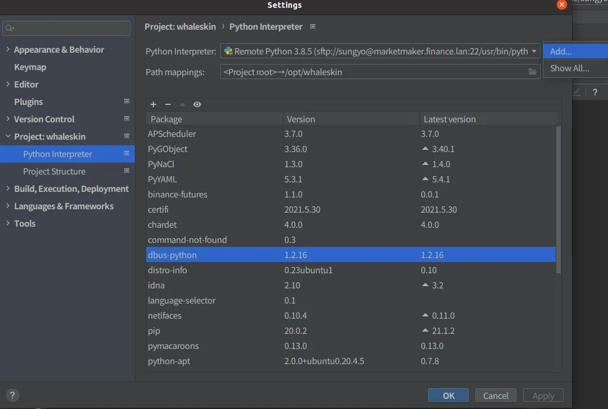Expand Appearance & Behavior section
This screenshot has height=409, width=608.
point(8,49)
